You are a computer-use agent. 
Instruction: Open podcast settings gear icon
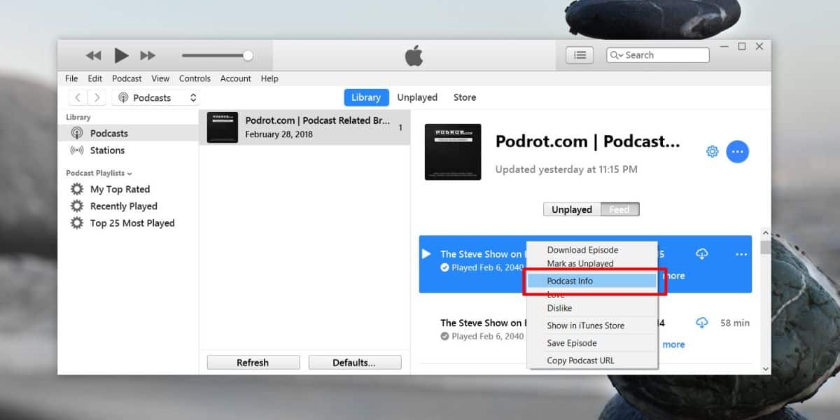[712, 151]
